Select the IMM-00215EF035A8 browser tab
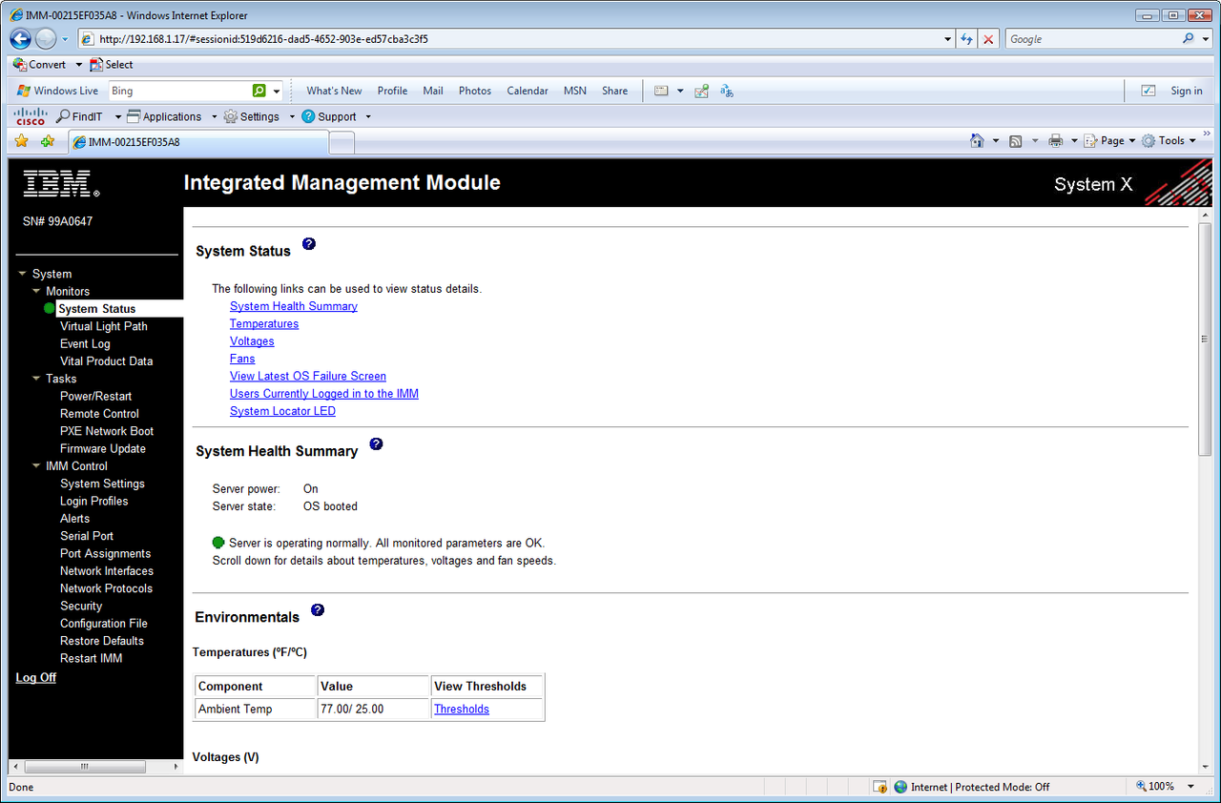Screen dimensions: 1221x803 click(197, 141)
